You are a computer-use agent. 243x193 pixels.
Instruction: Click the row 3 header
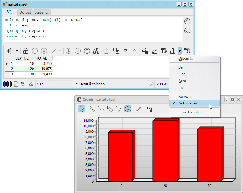tap(12, 74)
